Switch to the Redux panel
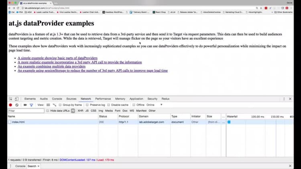 (x=165, y=99)
